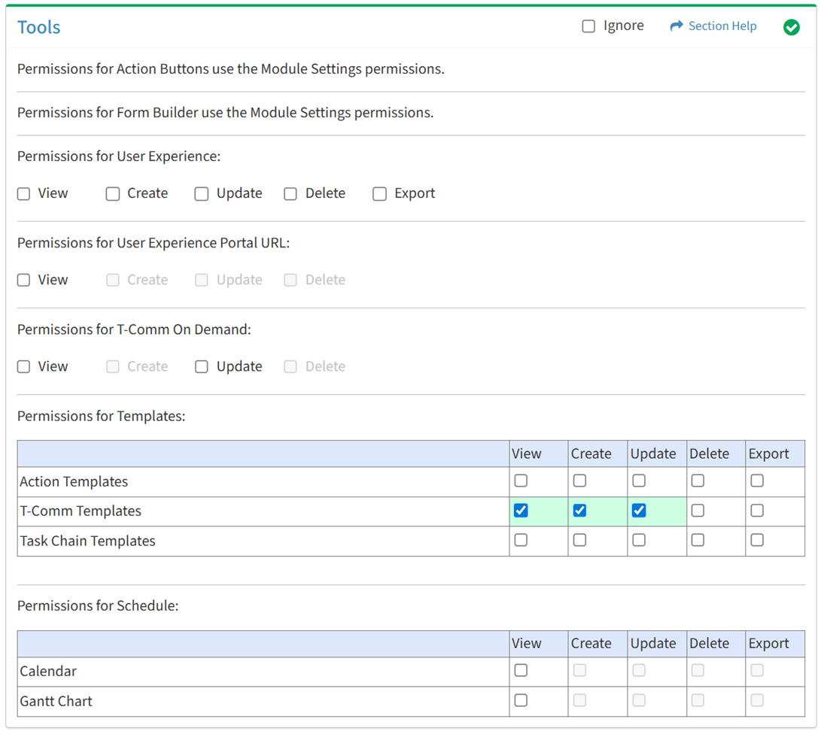The width and height of the screenshot is (821, 734).
Task: Enable View for Action Templates
Action: (521, 481)
